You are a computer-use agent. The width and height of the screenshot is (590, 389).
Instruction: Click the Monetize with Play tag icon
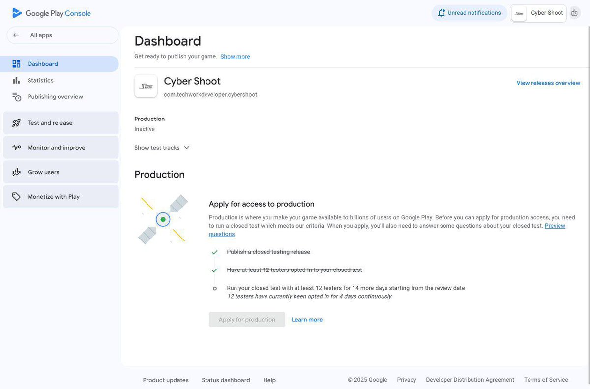[x=16, y=196]
